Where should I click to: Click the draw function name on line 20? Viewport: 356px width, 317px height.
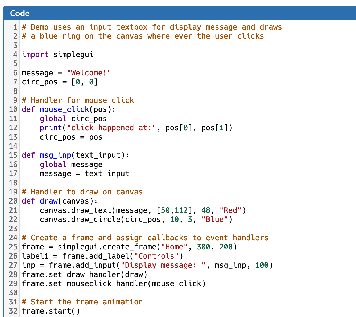49,201
